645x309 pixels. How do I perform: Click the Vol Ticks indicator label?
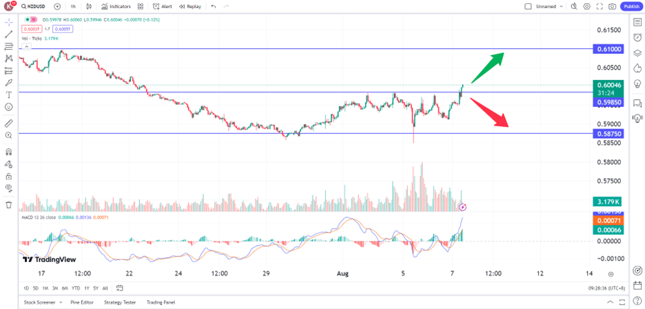pyautogui.click(x=31, y=39)
